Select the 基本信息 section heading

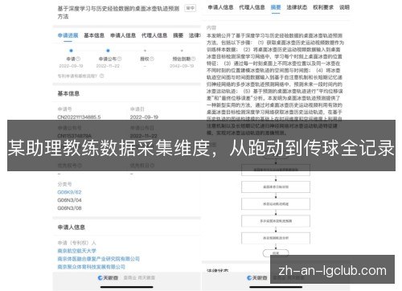68,93
